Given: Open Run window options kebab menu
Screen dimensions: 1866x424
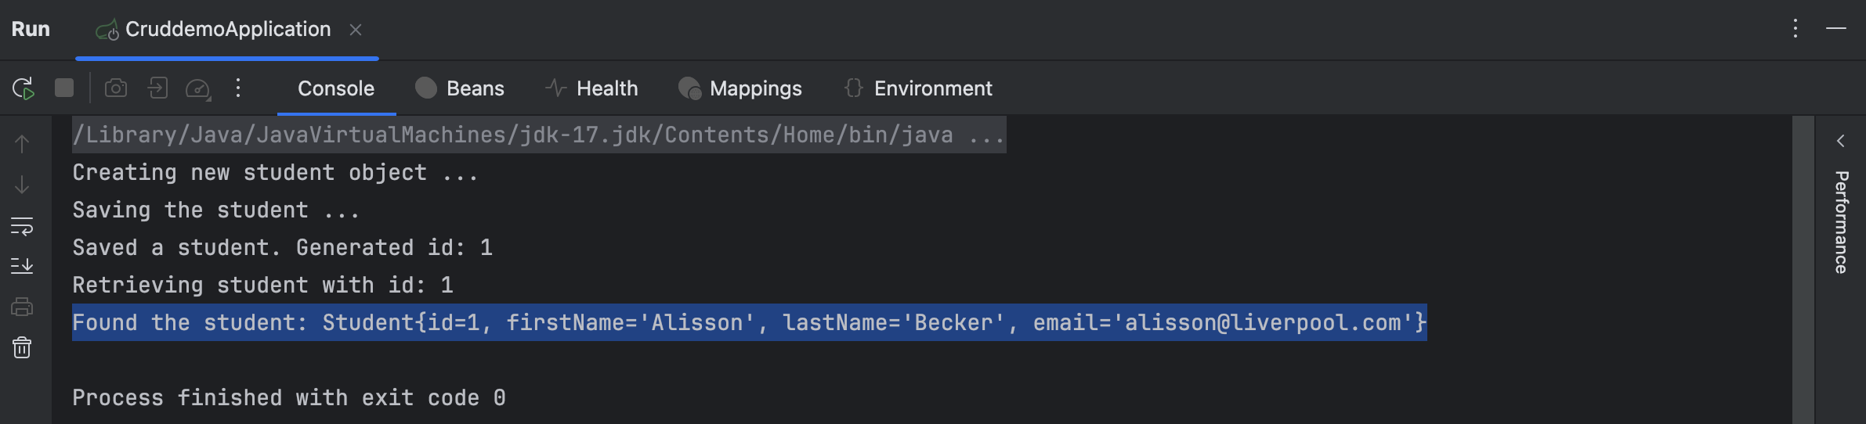Looking at the screenshot, I should point(1795,29).
